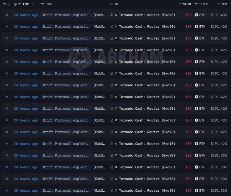Open the first Drift Protocol exploiter entity
The image size is (231, 196).
(66, 15)
